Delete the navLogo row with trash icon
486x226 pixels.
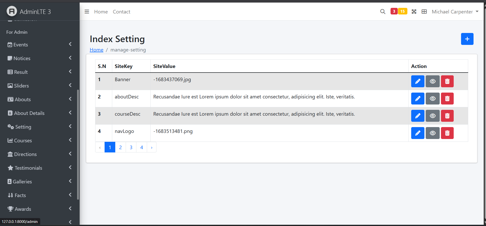[x=447, y=133]
